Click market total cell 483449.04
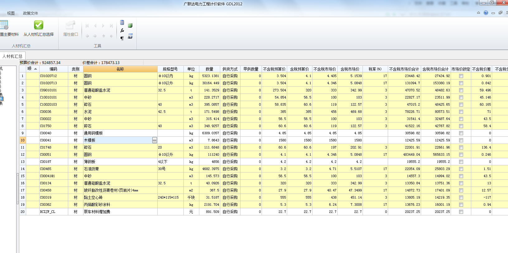This screenshot has height=253, width=508. pyautogui.click(x=404, y=154)
